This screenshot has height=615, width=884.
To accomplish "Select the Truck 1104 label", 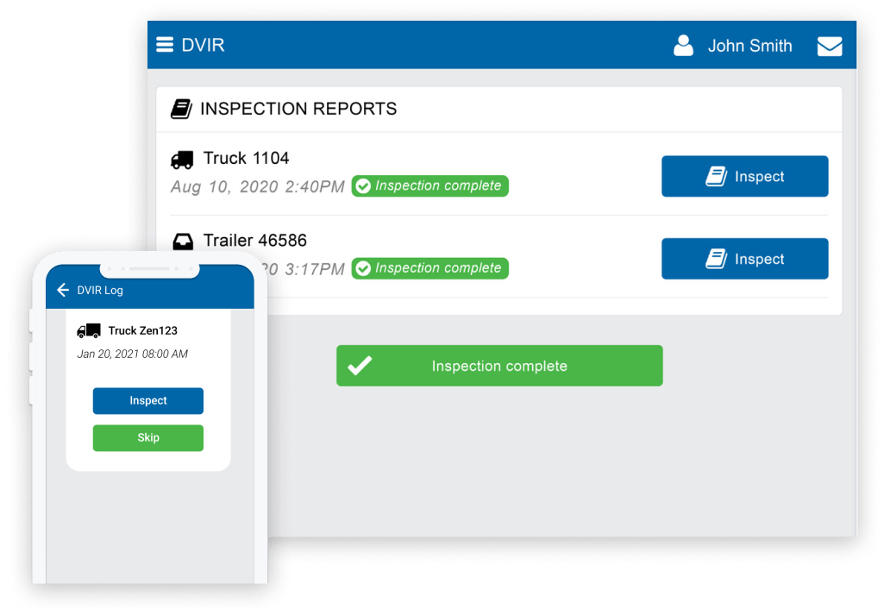I will pos(246,159).
